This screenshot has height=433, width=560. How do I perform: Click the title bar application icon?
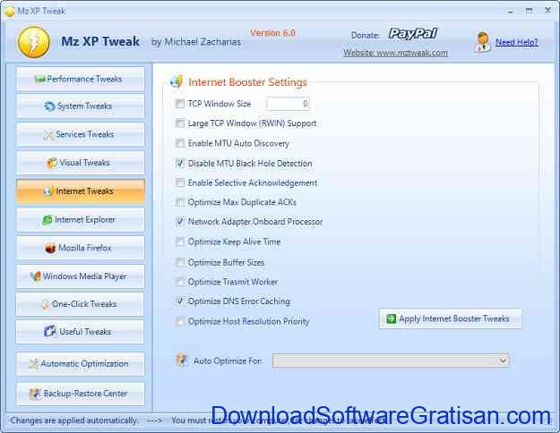point(10,11)
